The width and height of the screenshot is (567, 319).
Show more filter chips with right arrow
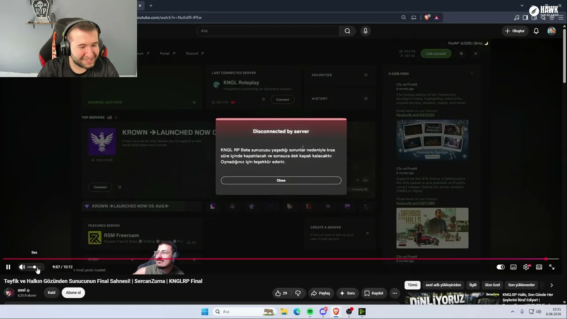point(551,285)
